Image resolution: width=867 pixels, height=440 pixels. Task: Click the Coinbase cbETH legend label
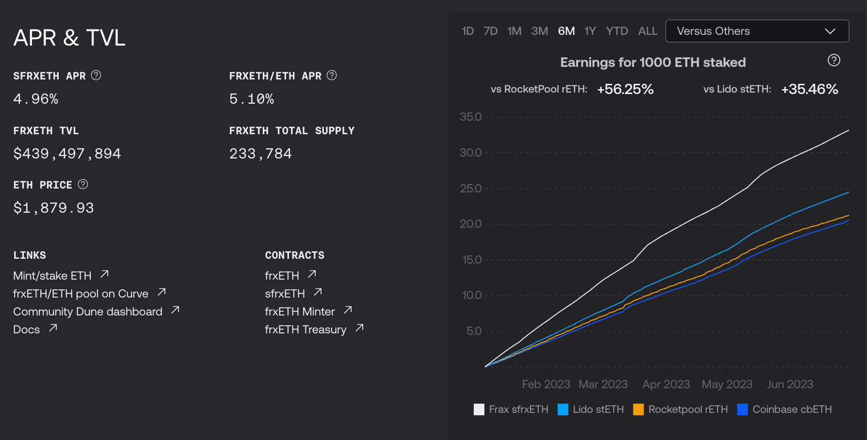point(792,409)
